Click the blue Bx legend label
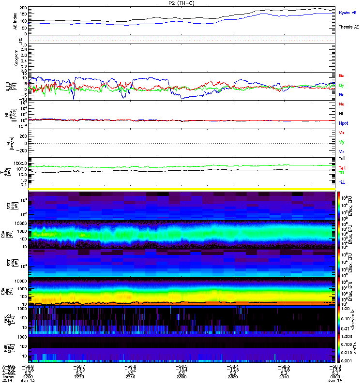This screenshot has height=387, width=363. (x=341, y=94)
